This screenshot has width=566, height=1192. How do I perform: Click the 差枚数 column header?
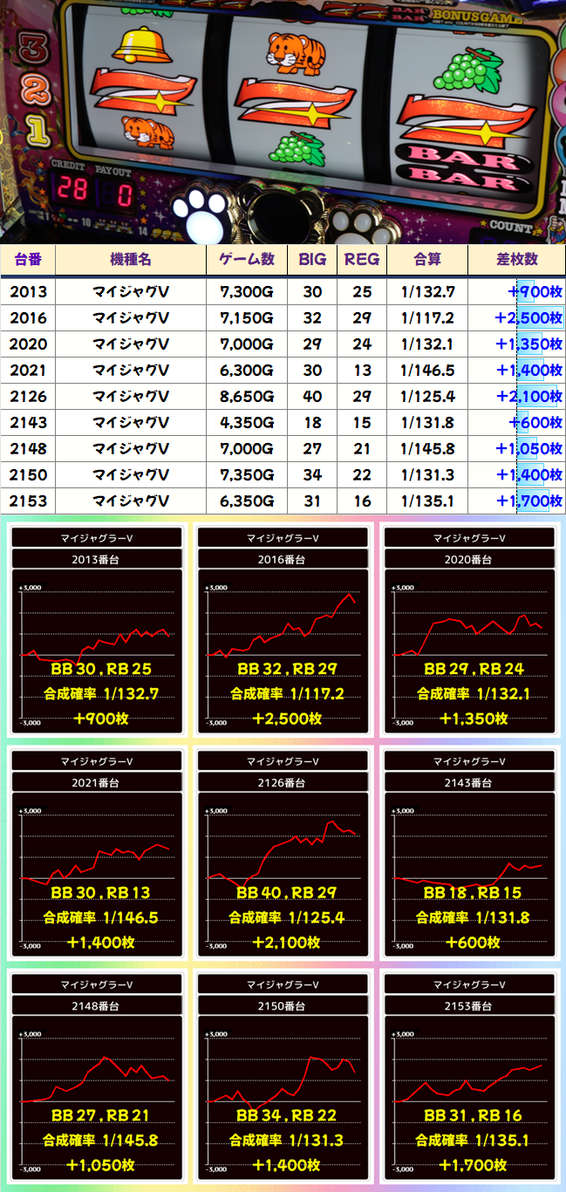pos(516,259)
